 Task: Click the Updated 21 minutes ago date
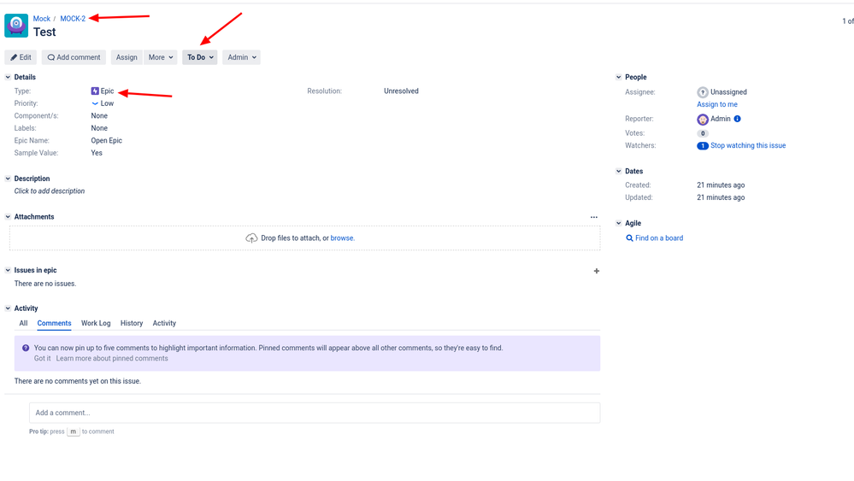tap(721, 197)
